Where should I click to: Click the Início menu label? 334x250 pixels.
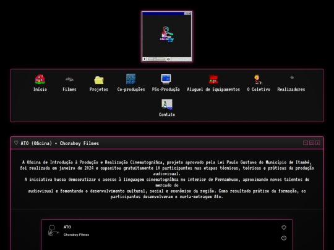(40, 90)
